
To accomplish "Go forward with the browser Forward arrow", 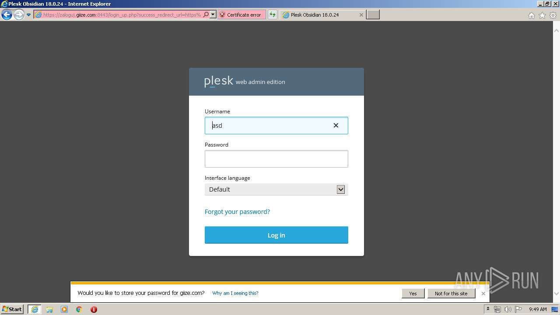I will click(19, 15).
